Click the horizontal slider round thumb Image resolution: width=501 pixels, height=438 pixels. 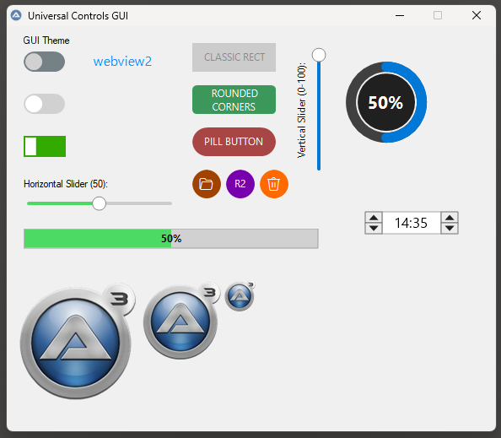point(99,203)
